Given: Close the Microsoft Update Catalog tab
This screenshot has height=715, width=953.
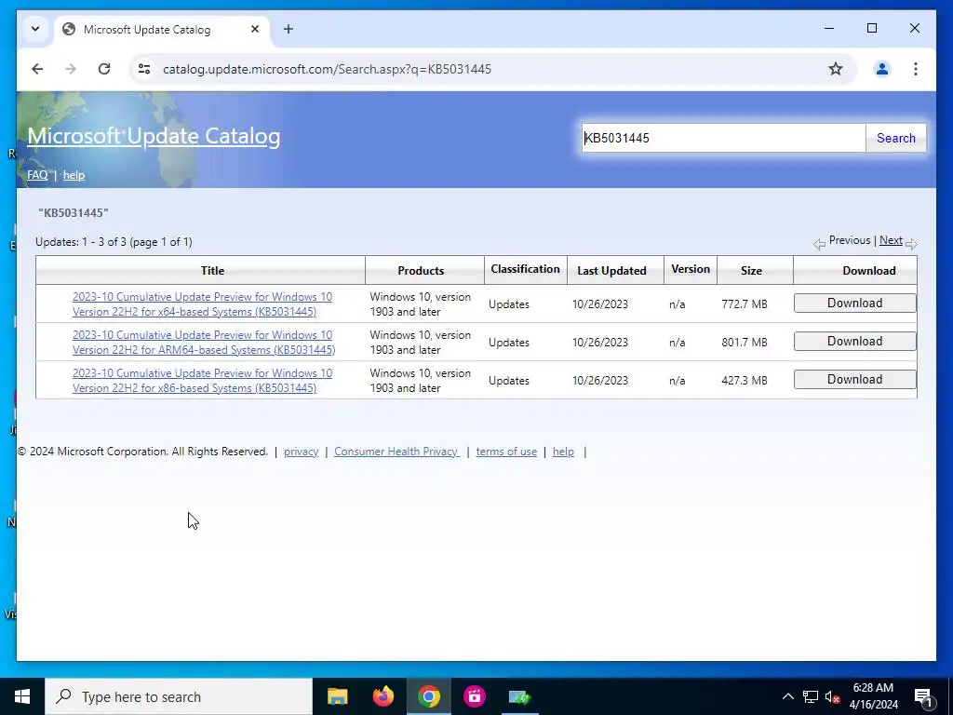Looking at the screenshot, I should click(255, 29).
